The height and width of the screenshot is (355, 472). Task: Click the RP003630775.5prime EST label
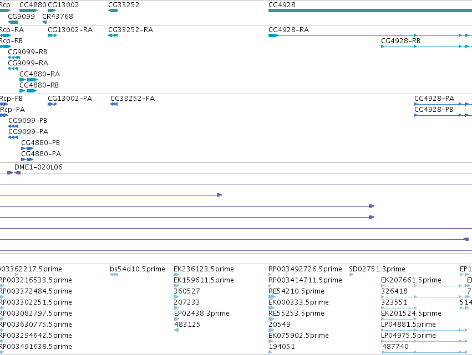(x=36, y=325)
